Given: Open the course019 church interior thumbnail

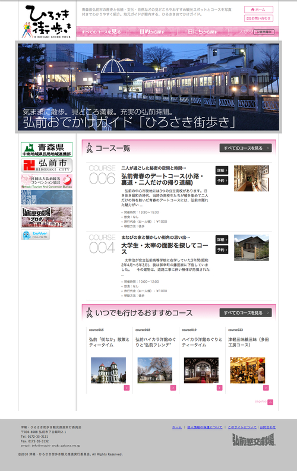Looking at the screenshot, I should [x=201, y=370].
